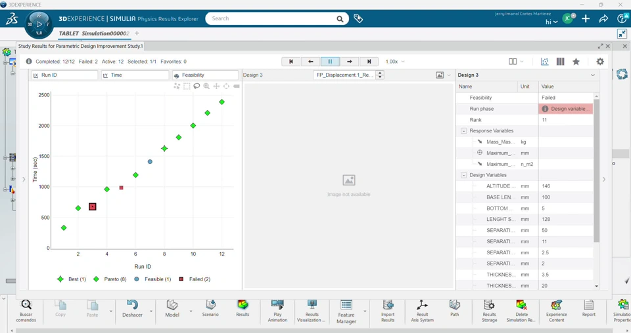
Task: Toggle the Pareto (8) legend entry
Action: pos(110,279)
